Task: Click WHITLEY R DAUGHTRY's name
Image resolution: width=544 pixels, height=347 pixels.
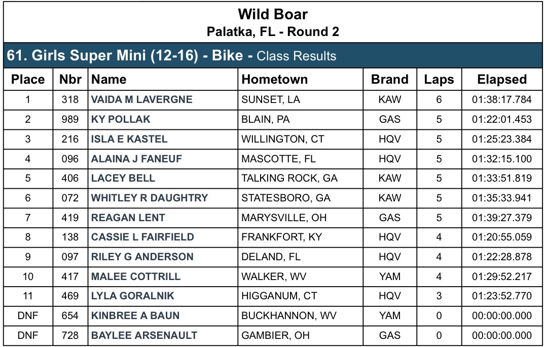Action: 149,198
